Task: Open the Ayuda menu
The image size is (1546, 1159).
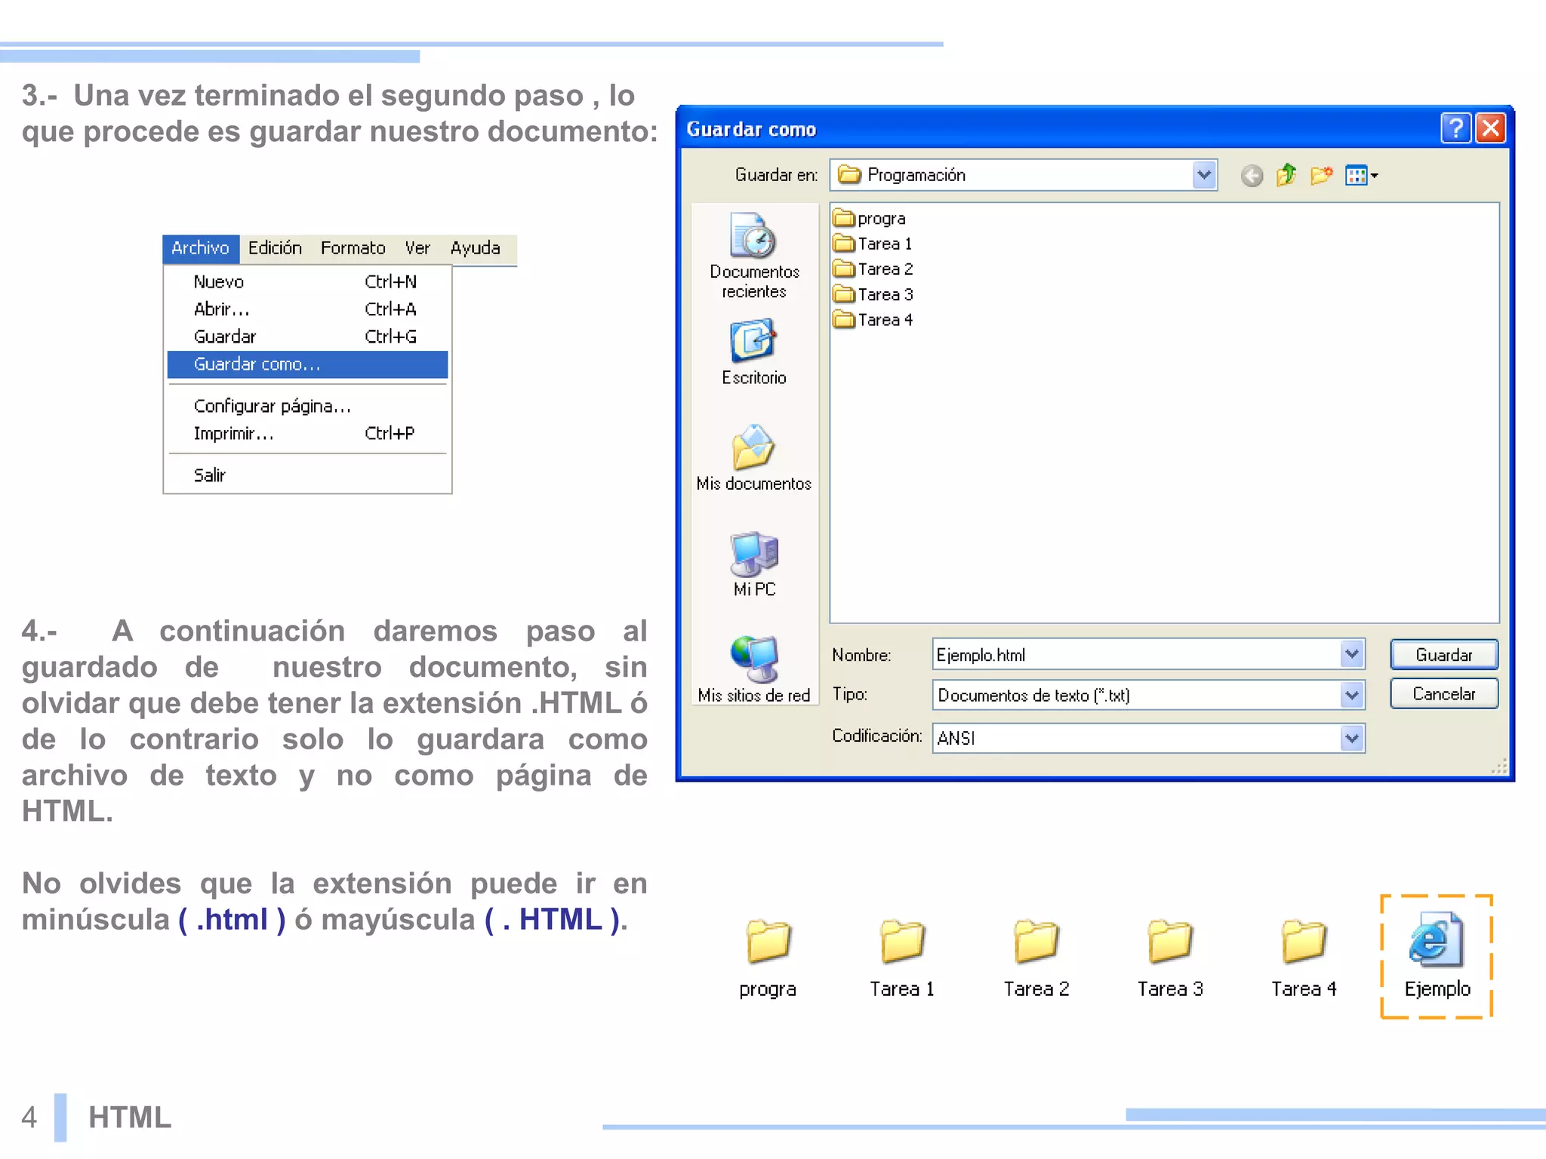Action: point(476,248)
